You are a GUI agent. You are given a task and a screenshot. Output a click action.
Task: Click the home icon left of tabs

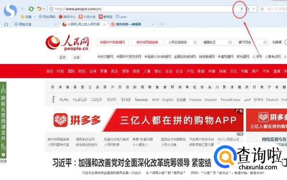[6, 24]
